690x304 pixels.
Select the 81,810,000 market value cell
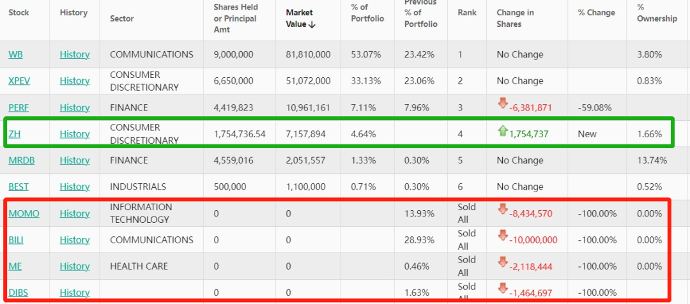click(308, 54)
